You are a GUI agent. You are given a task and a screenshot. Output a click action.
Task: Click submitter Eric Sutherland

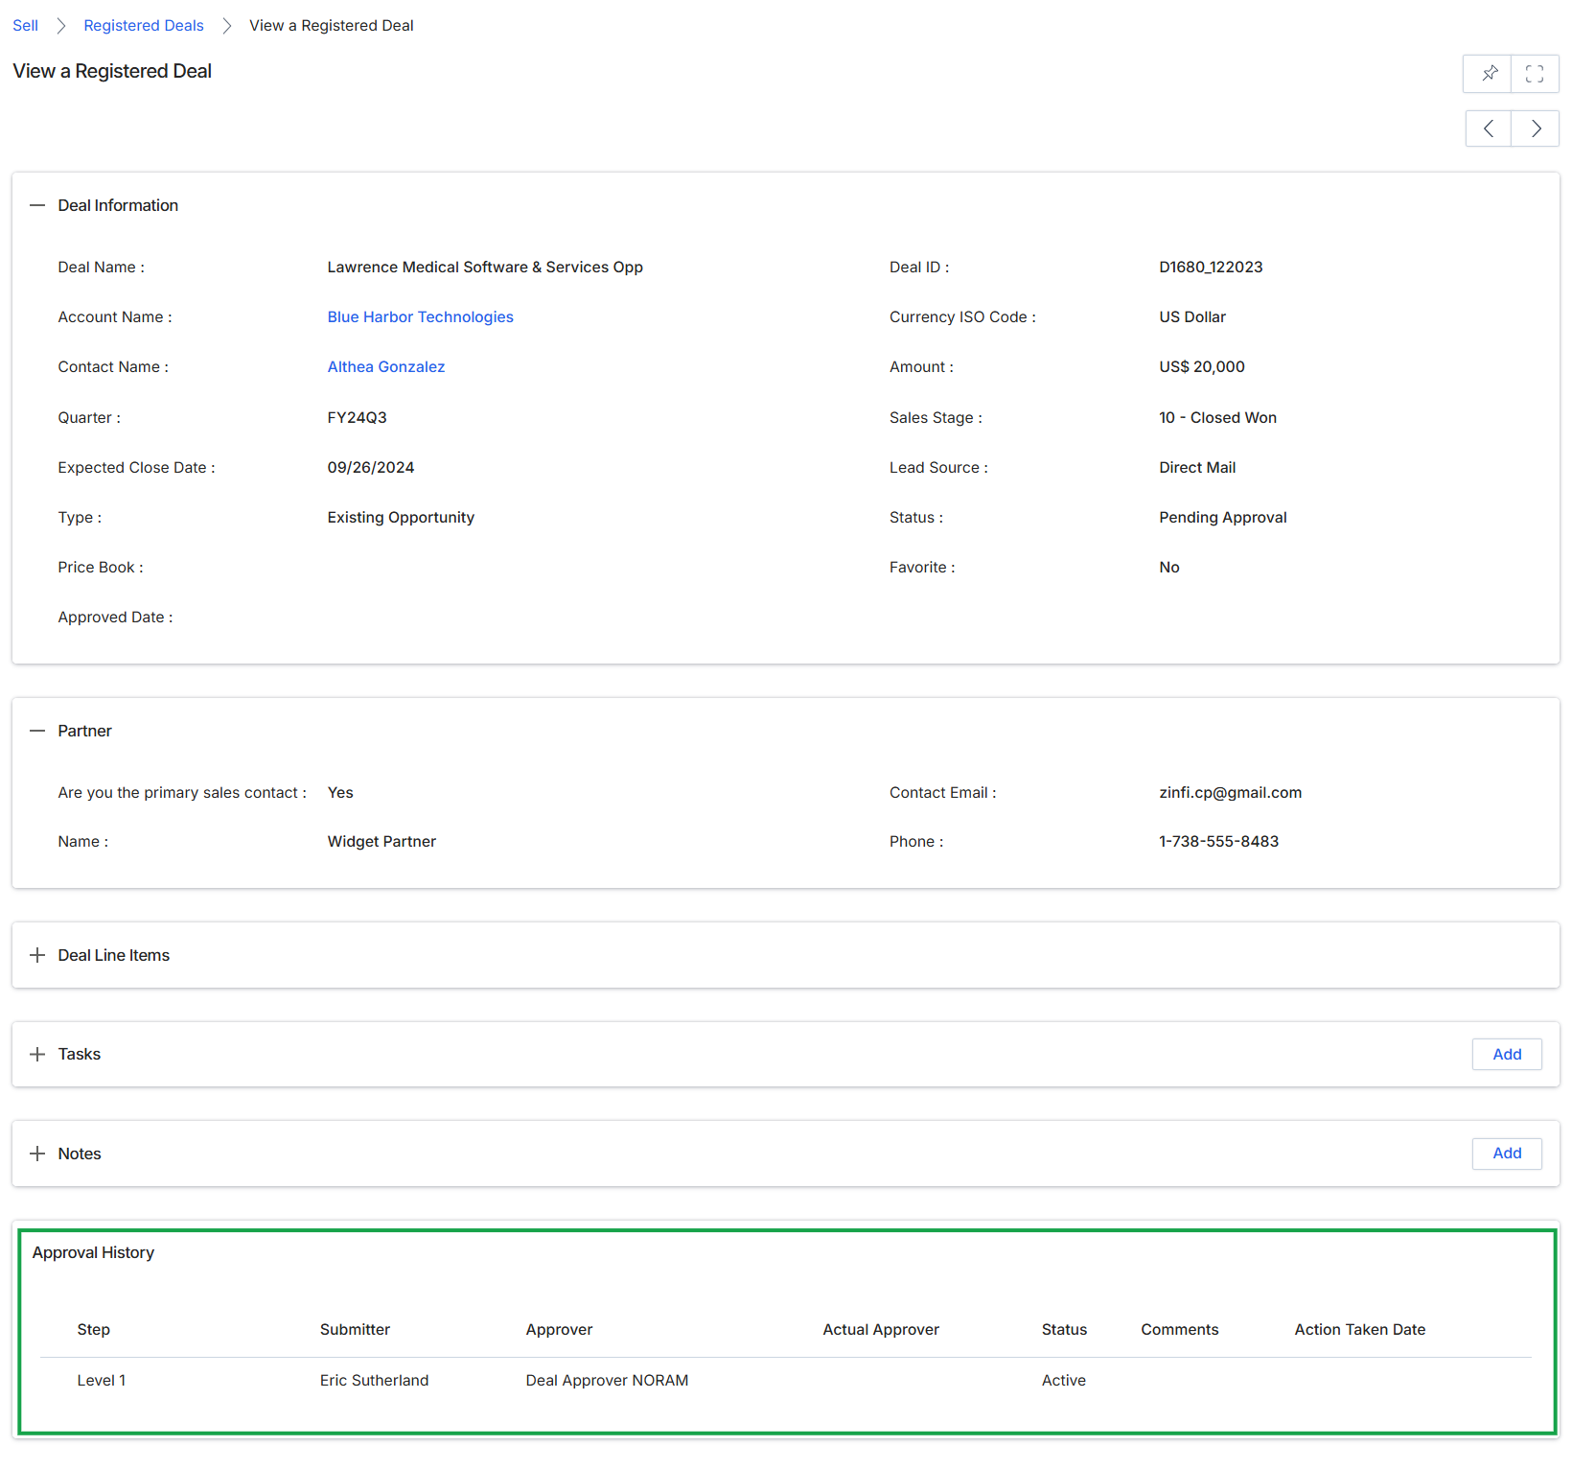tap(375, 1381)
